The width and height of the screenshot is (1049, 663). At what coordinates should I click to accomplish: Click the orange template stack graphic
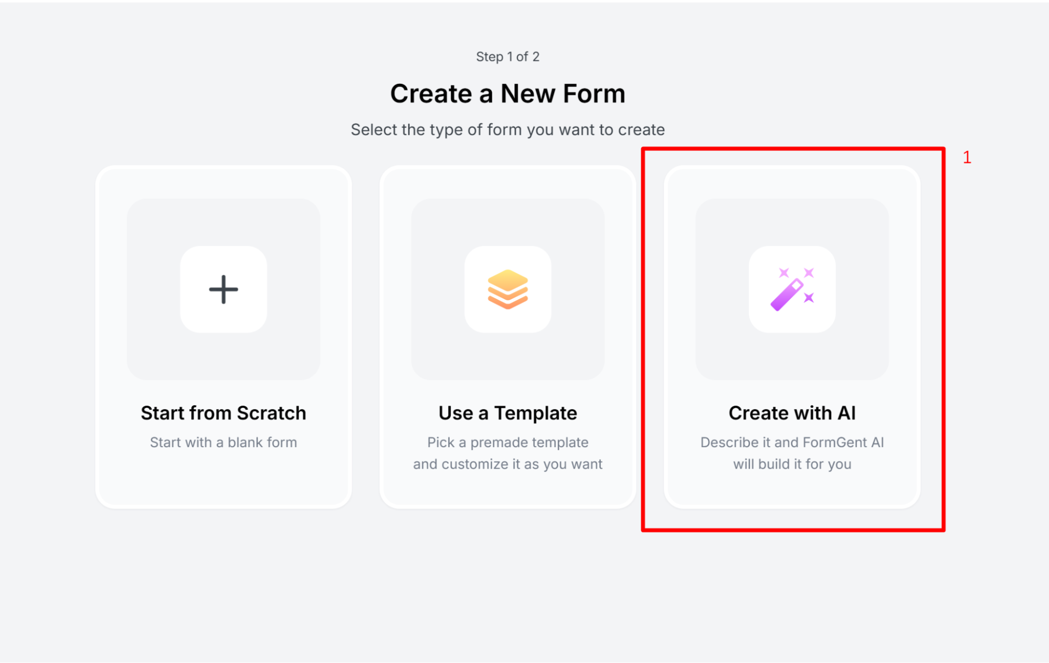click(x=508, y=289)
